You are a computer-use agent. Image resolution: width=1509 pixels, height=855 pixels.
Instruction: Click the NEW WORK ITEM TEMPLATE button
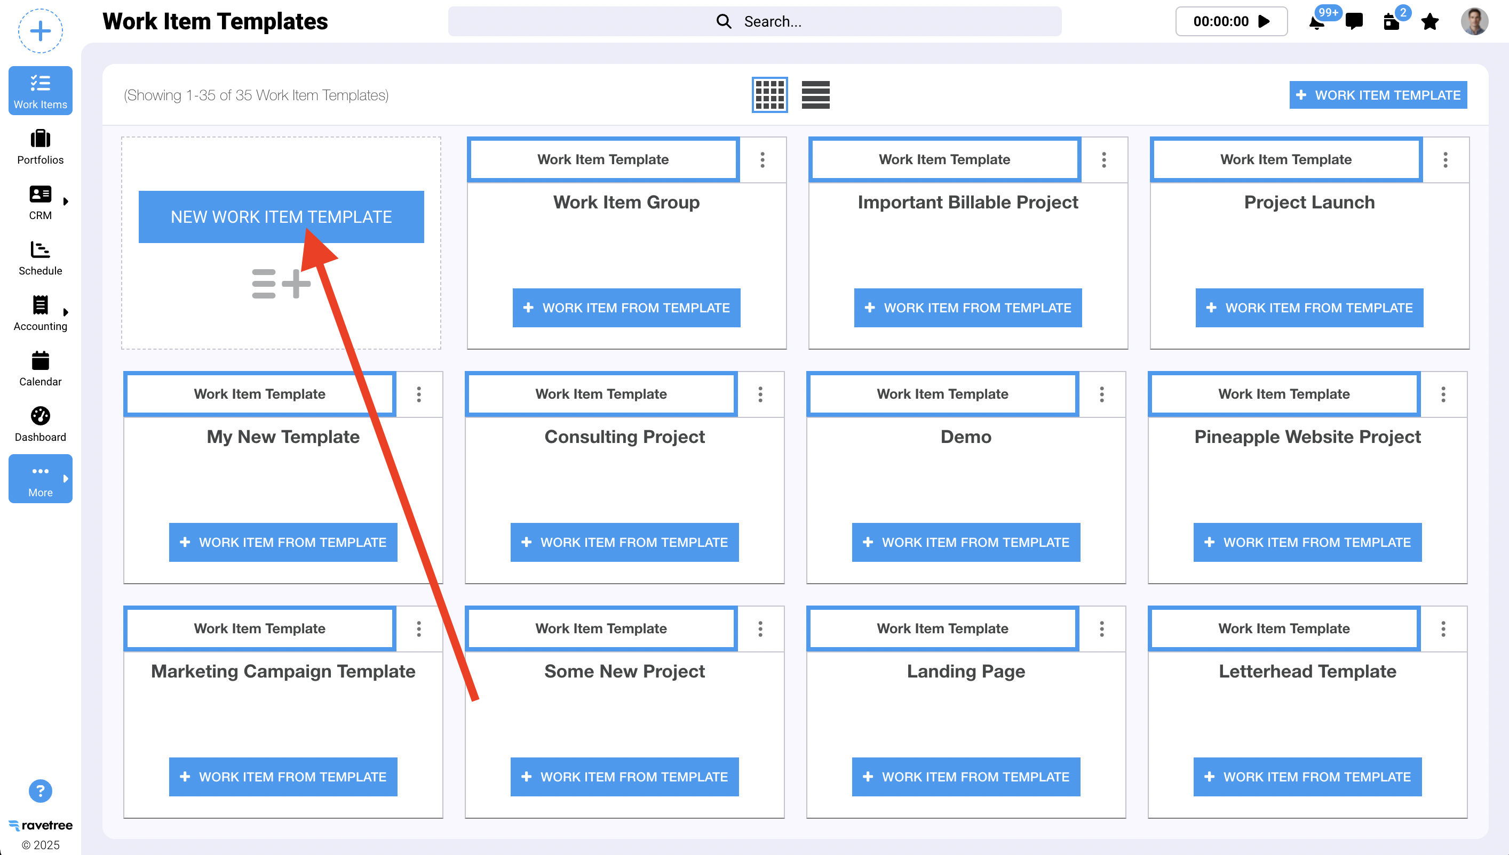coord(281,217)
